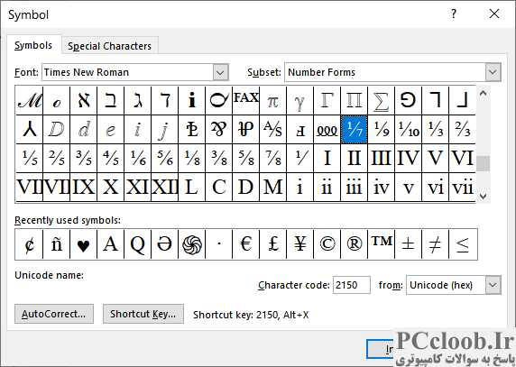
Task: Select the euro sign in recent symbols
Action: pos(246,244)
